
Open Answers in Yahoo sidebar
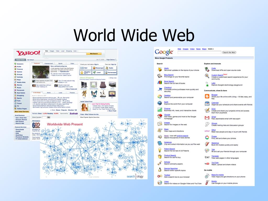point(20,64)
